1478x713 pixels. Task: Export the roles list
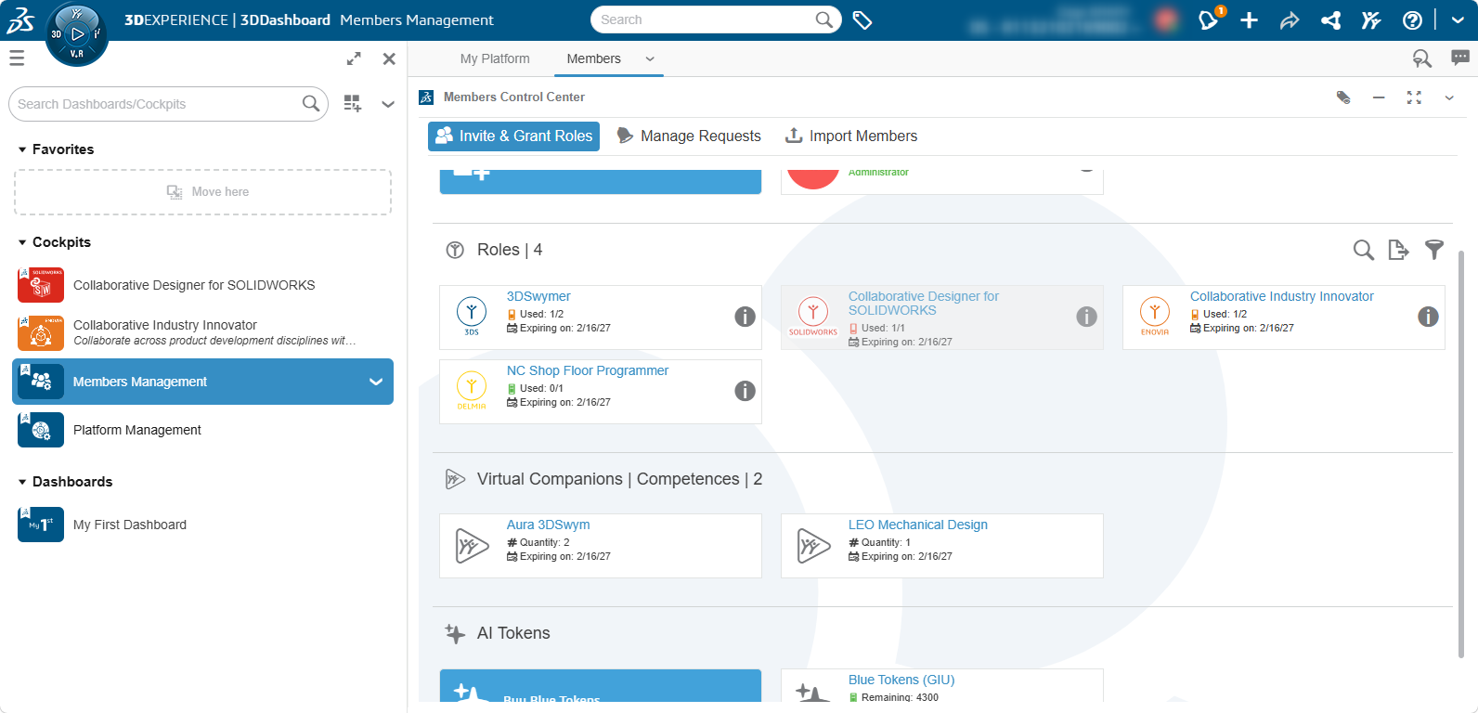(x=1399, y=250)
